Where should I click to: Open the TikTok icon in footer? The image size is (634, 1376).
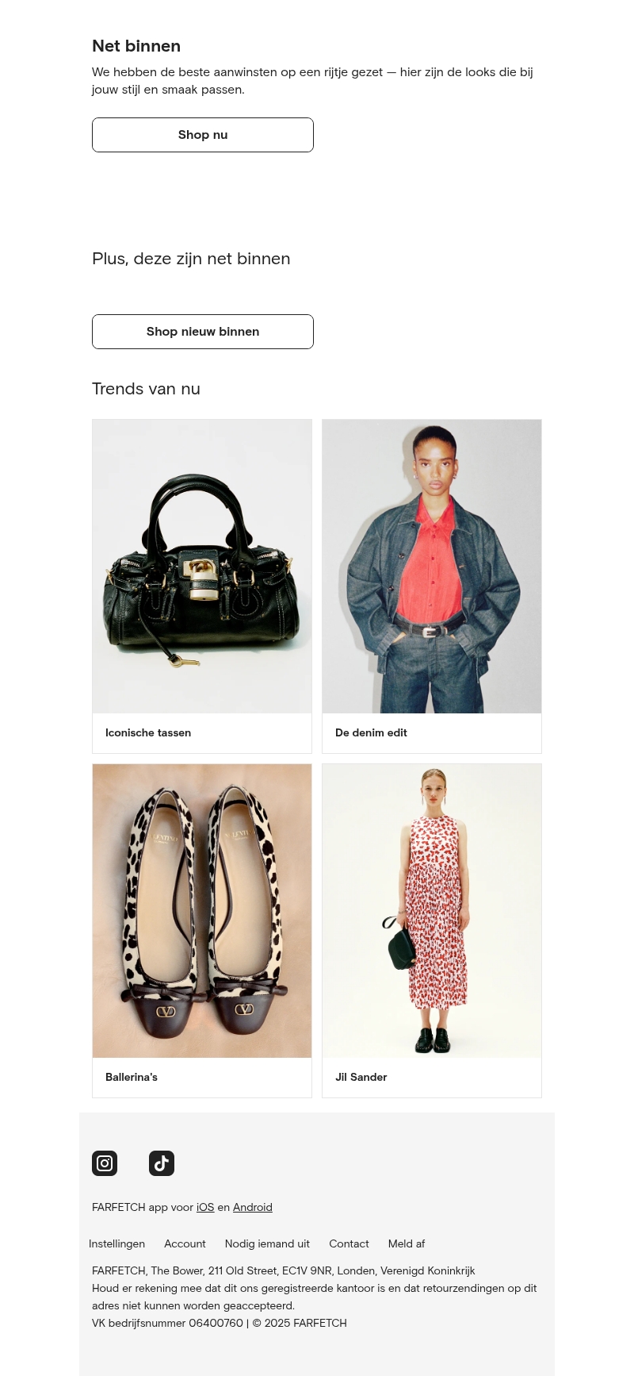click(x=162, y=1163)
